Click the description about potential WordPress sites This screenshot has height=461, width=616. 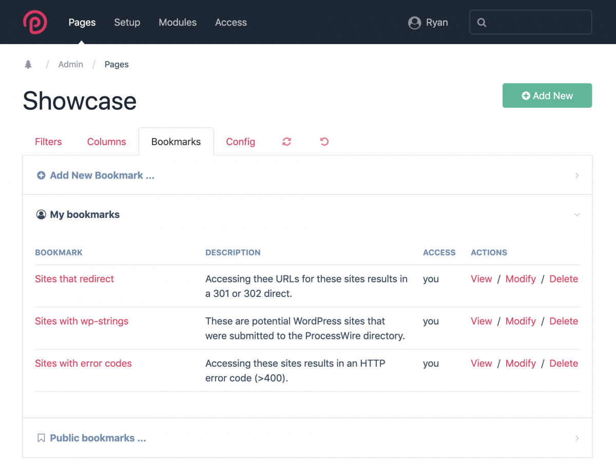click(x=305, y=328)
